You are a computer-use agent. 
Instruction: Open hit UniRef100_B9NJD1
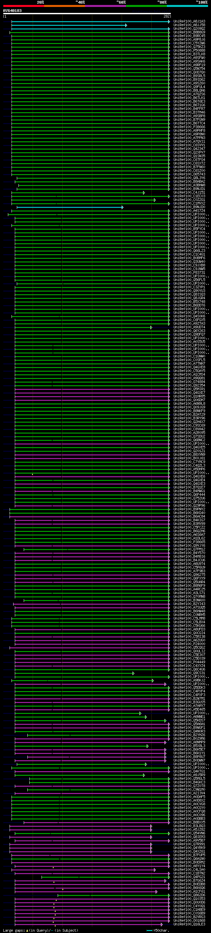[189, 189]
